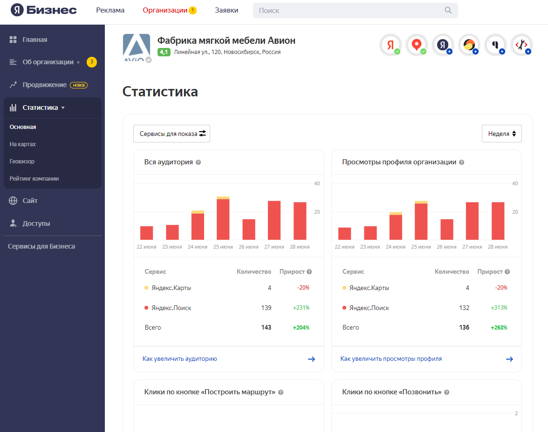
Task: Select Основная statistics subsection
Action: pos(23,127)
